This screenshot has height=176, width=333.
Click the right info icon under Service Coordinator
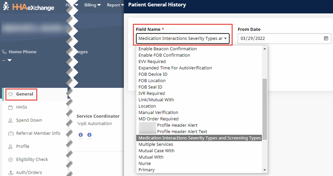(89, 135)
